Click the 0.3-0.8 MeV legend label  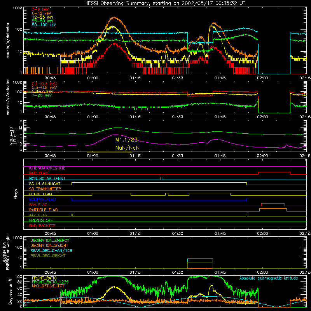click(44, 87)
